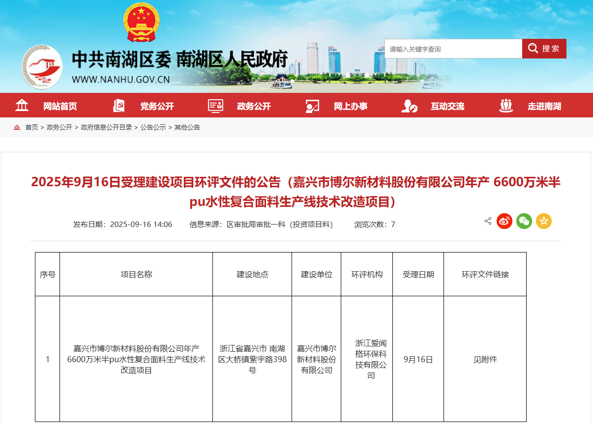
Task: Click the 建设地点 column header
Action: coord(252,274)
